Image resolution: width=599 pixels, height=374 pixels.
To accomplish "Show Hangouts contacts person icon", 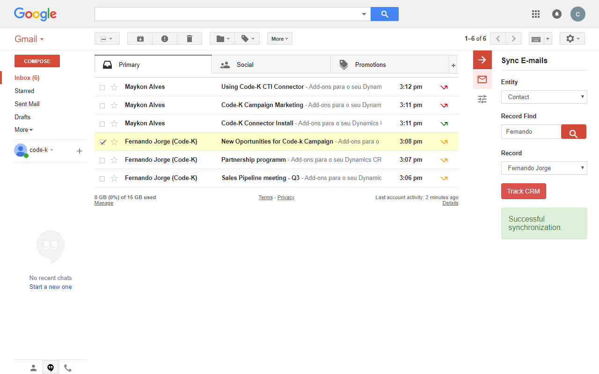I will click(33, 368).
